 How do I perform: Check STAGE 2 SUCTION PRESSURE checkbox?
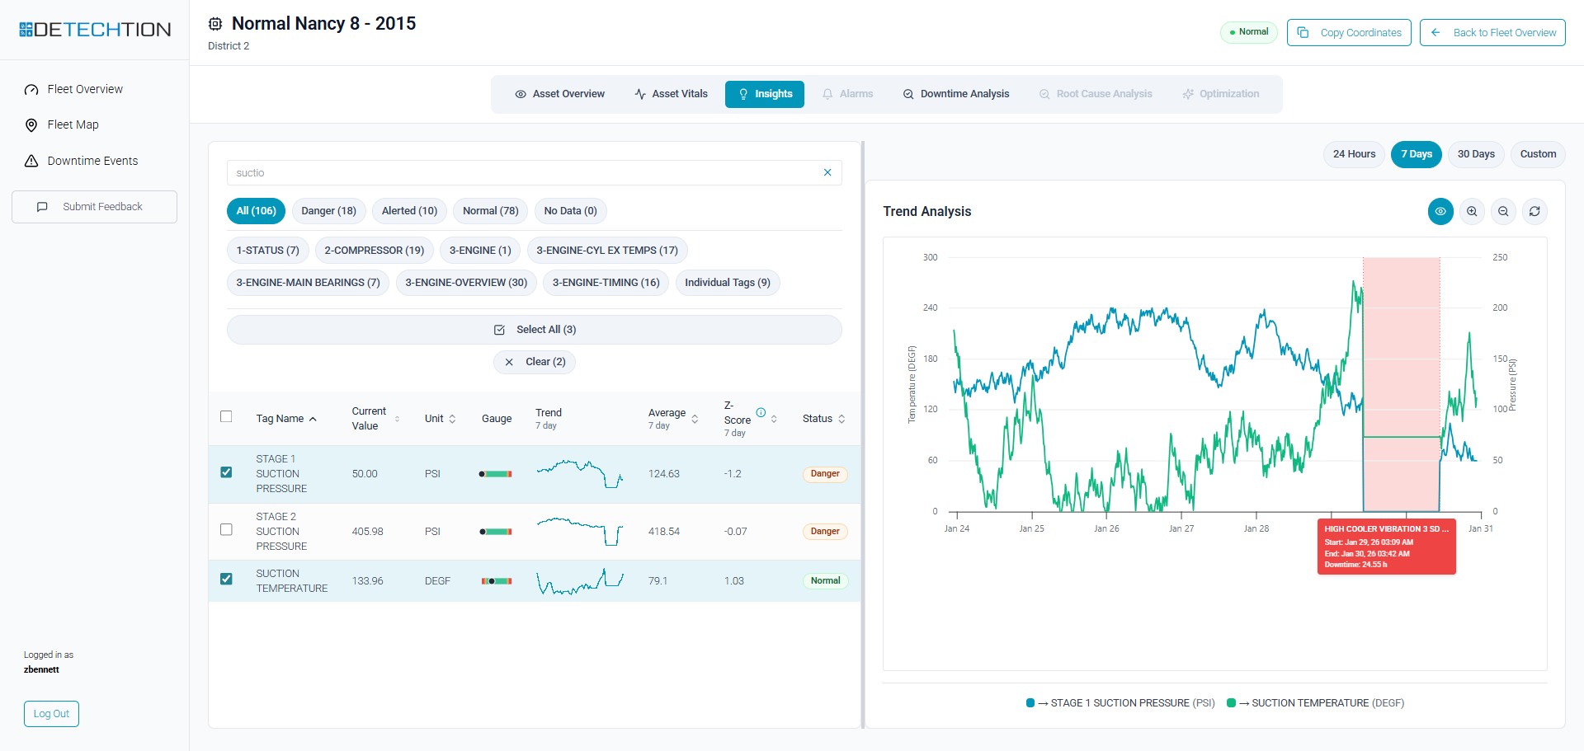(226, 530)
